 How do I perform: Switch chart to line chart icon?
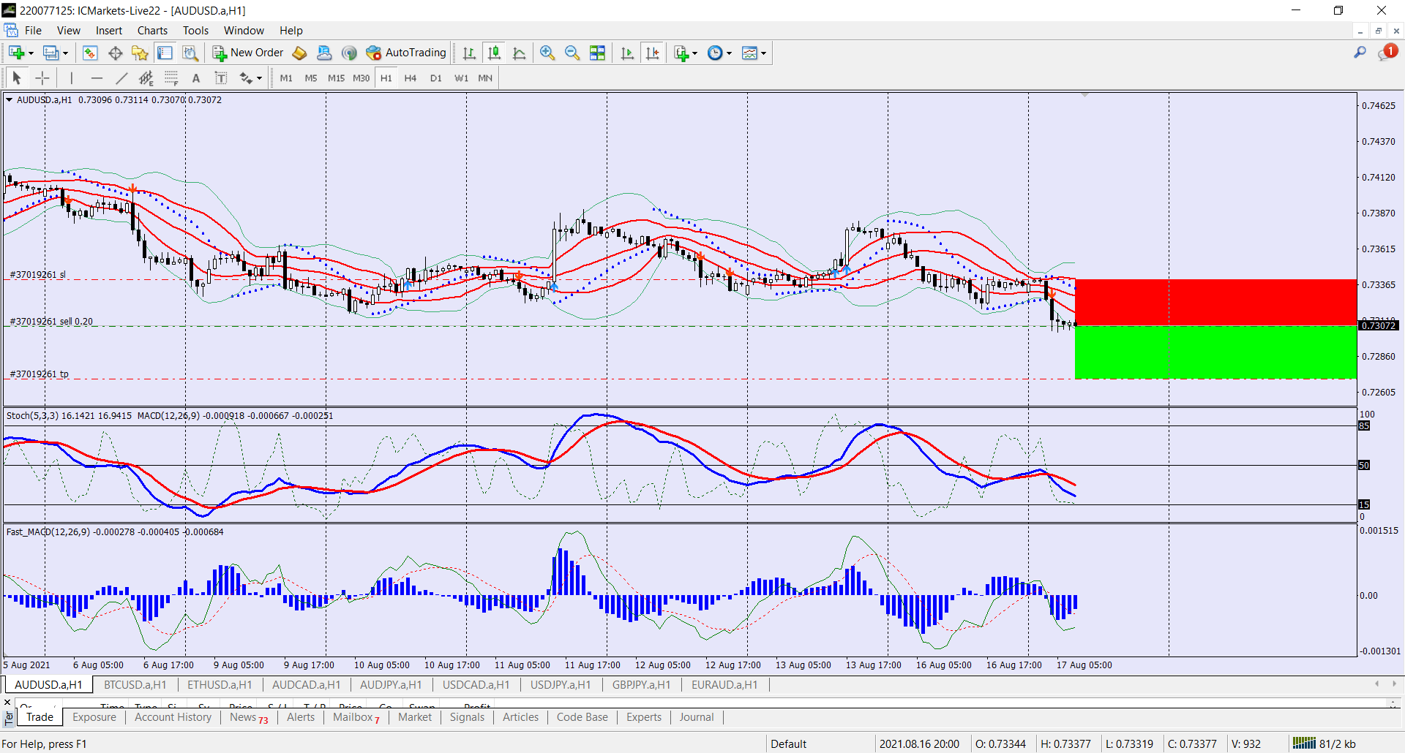[x=520, y=53]
